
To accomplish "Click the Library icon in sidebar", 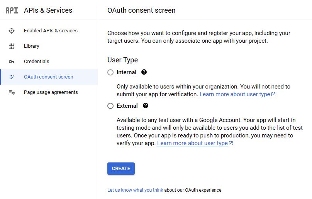I will 12,46.
